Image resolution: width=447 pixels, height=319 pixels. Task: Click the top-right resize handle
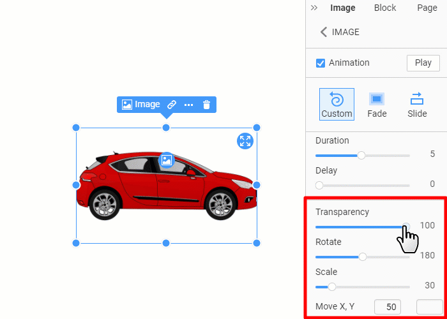[x=257, y=128]
